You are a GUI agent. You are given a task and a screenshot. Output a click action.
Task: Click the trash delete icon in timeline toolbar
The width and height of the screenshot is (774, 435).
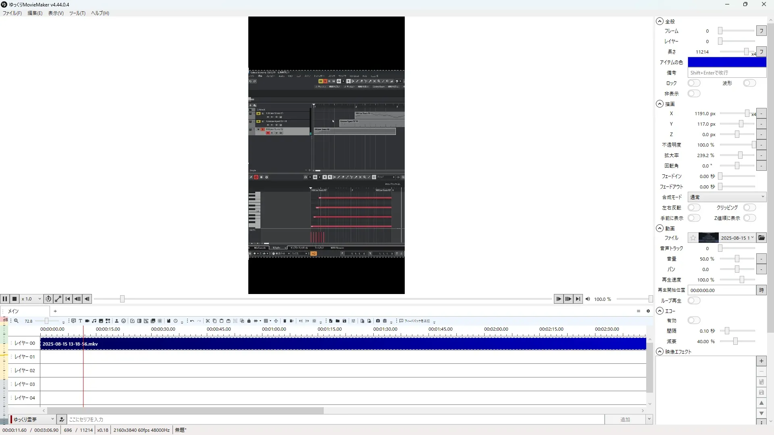point(285,321)
